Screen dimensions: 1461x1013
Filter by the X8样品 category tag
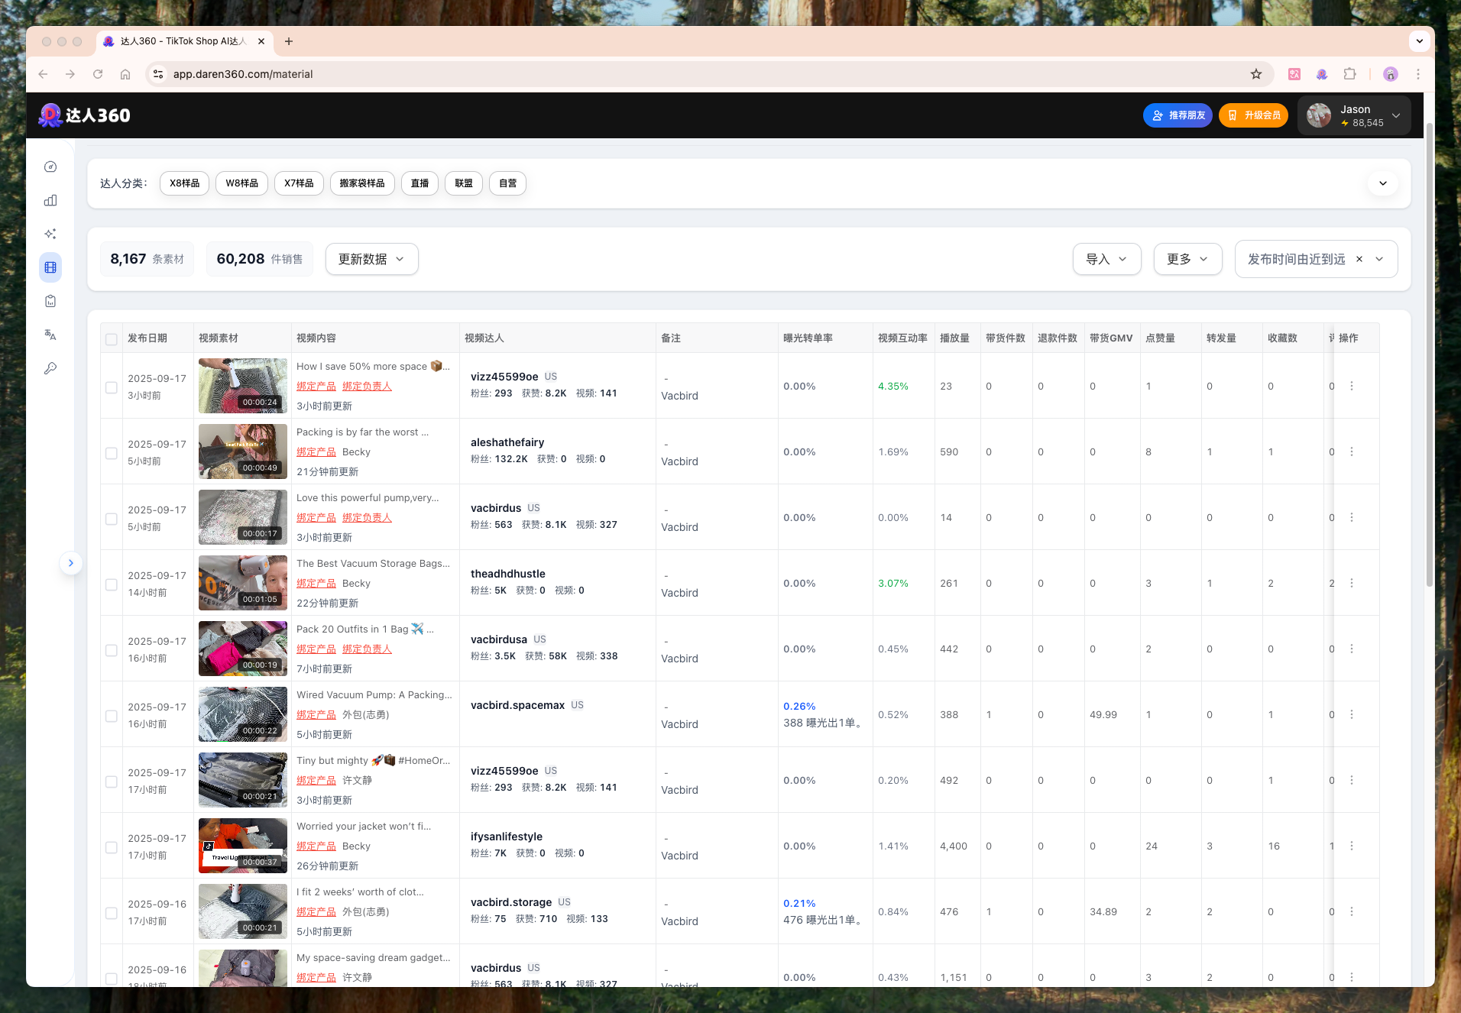pos(184,183)
